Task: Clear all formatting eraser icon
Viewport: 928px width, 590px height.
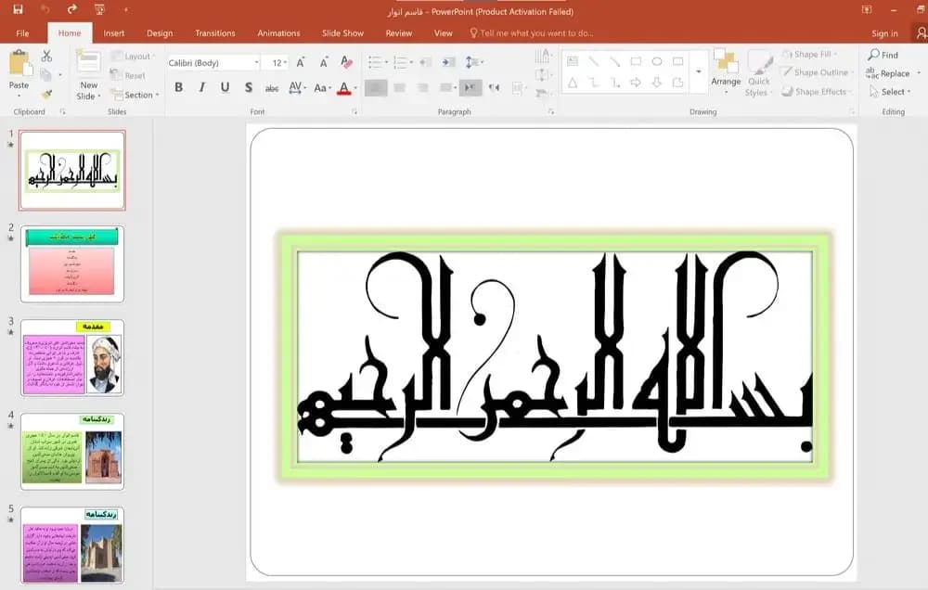Action: tap(347, 61)
